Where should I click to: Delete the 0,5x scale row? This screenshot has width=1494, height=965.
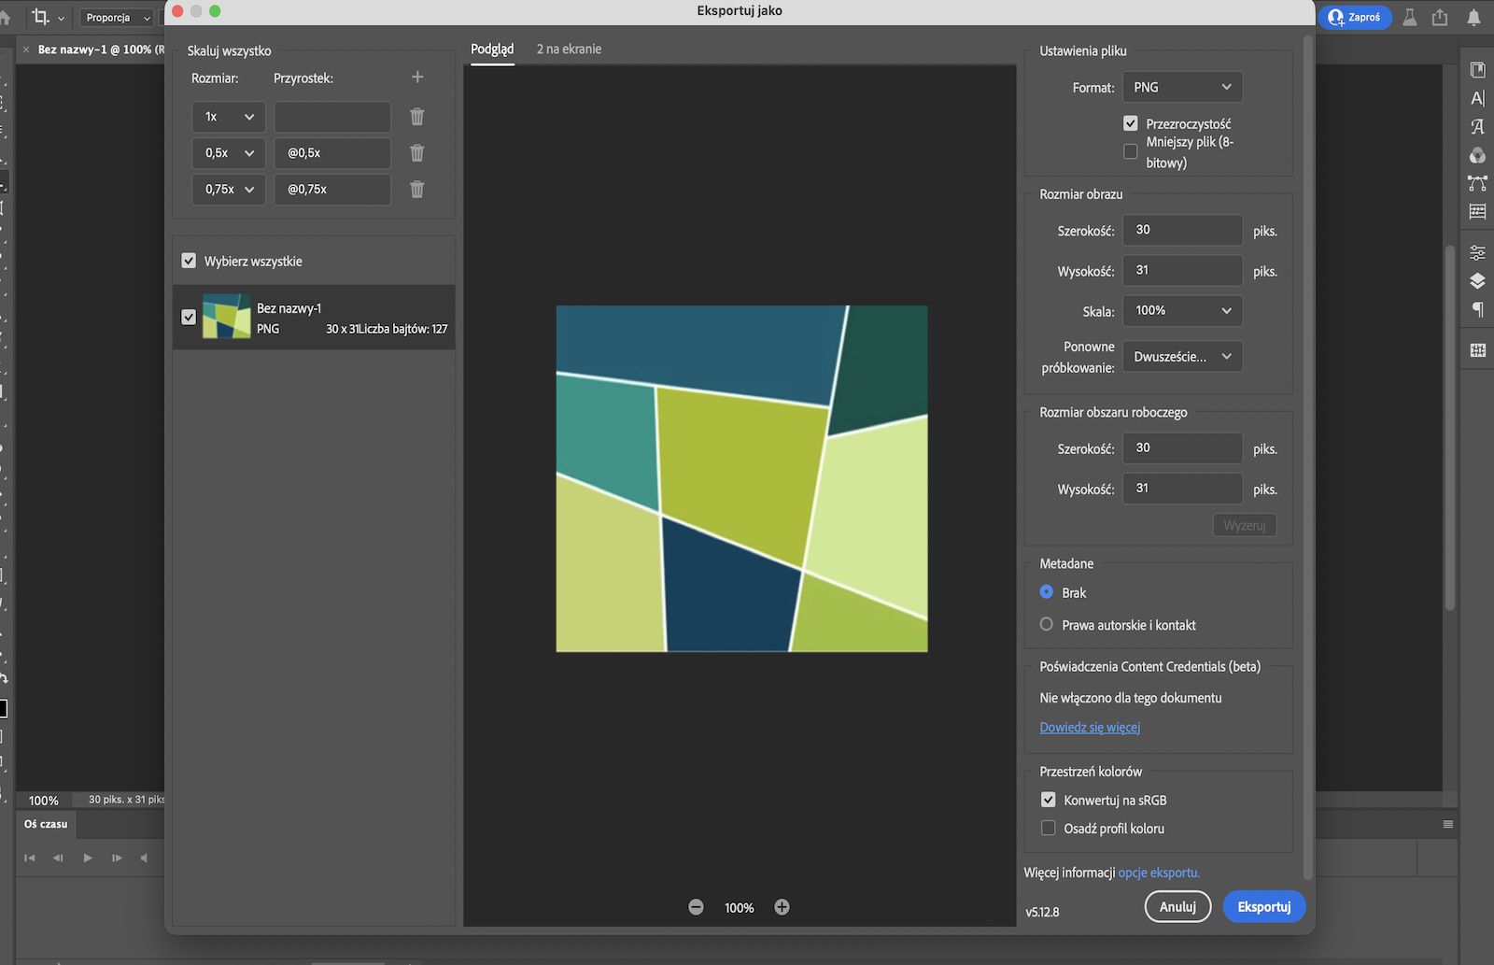pyautogui.click(x=417, y=153)
